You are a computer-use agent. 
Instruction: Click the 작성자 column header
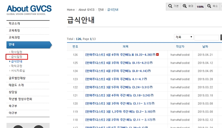pyautogui.click(x=180, y=47)
